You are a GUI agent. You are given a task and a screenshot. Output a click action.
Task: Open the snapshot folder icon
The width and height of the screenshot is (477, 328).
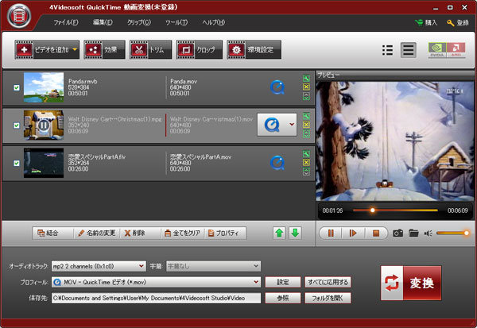click(x=413, y=233)
